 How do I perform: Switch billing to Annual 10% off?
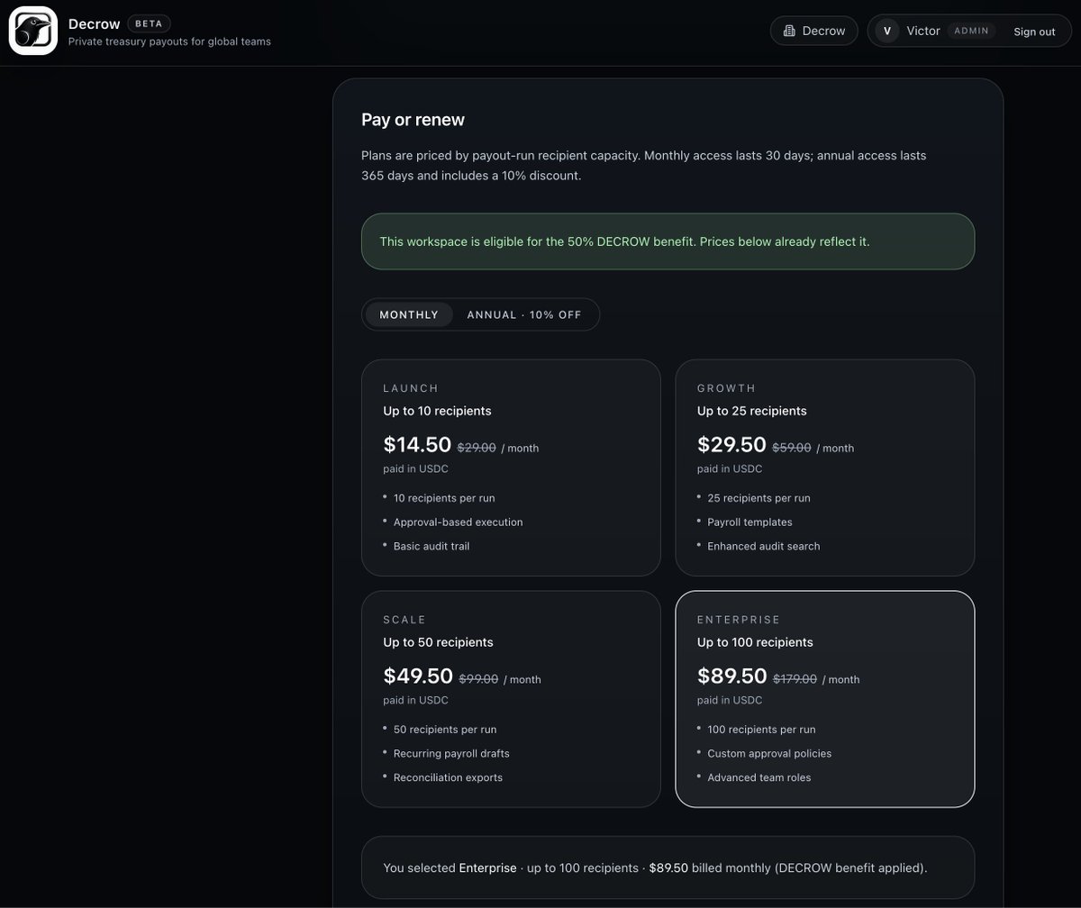click(x=524, y=314)
